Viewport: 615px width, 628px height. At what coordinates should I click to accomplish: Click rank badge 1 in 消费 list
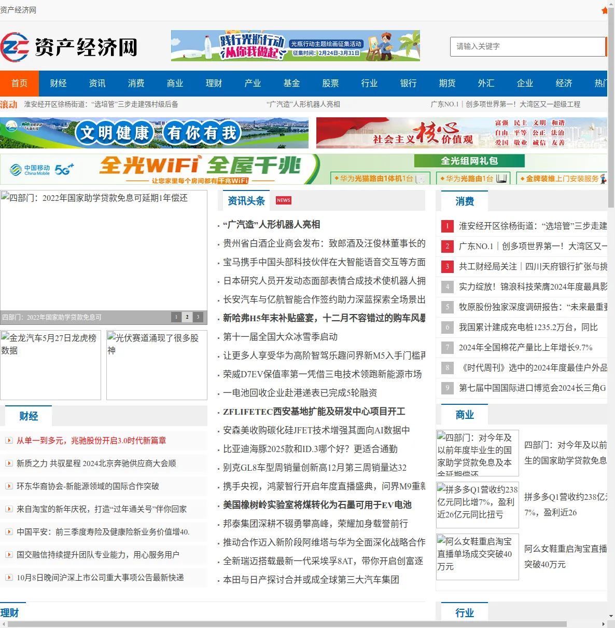pyautogui.click(x=447, y=226)
